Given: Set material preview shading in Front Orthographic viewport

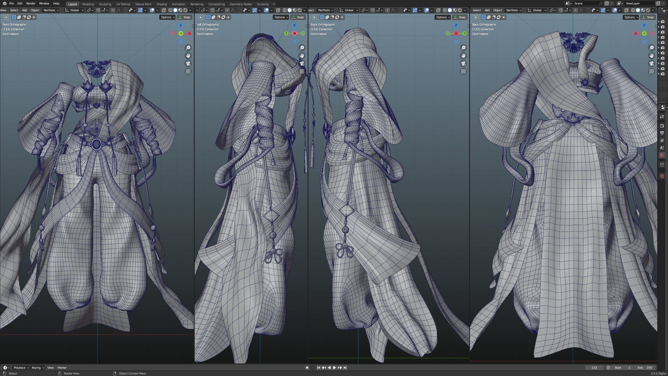Looking at the screenshot, I should coord(180,10).
